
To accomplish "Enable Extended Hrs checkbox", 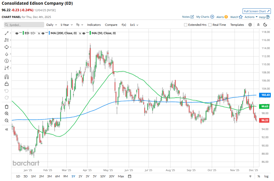I will [186, 25].
